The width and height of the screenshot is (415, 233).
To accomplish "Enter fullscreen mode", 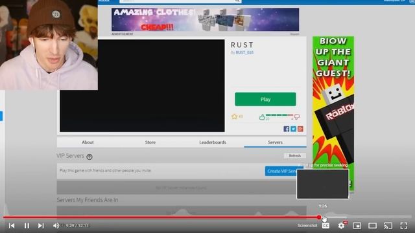I will point(403,226).
